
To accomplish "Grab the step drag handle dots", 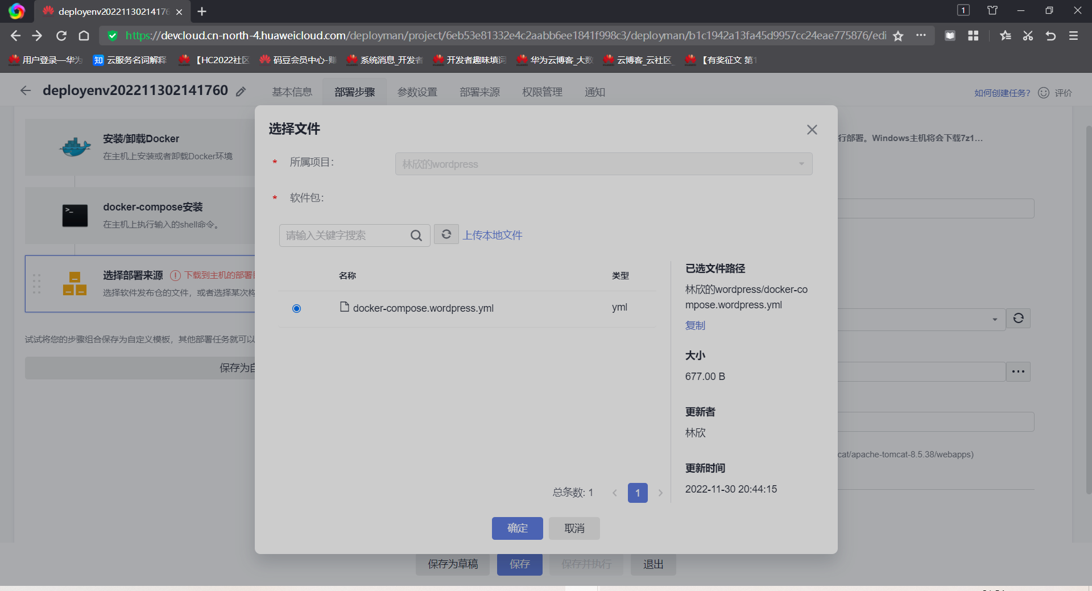I will pos(37,284).
